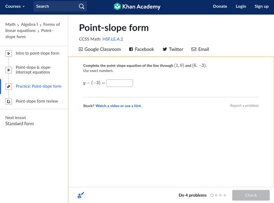
Task: Share via the Google Classroom icon
Action: pos(81,49)
